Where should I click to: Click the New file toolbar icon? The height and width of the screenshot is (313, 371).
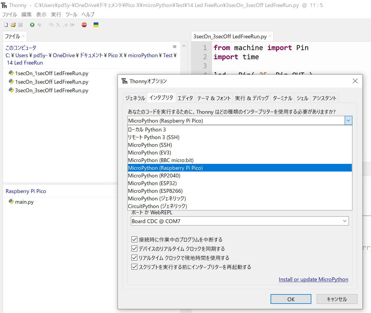[x=6, y=25]
